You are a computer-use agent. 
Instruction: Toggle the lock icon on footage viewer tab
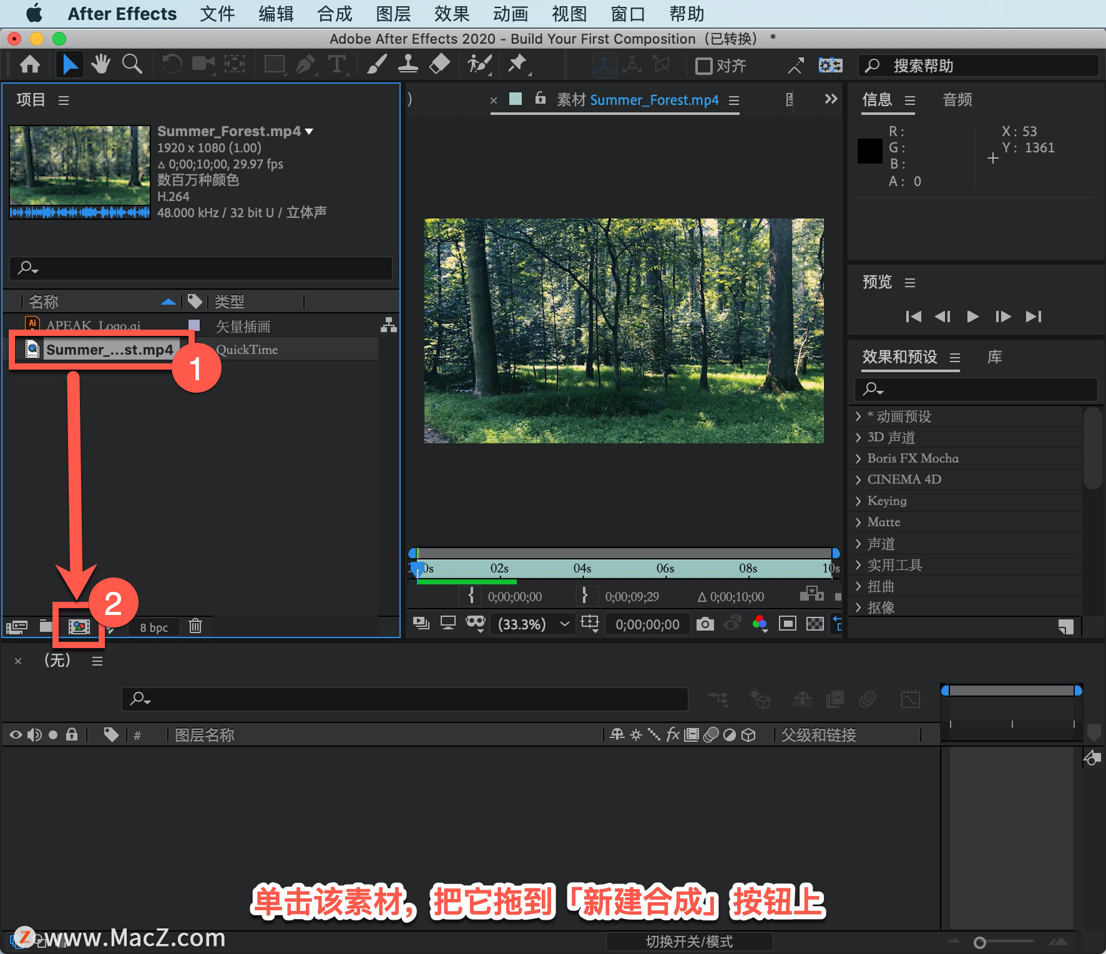541,98
